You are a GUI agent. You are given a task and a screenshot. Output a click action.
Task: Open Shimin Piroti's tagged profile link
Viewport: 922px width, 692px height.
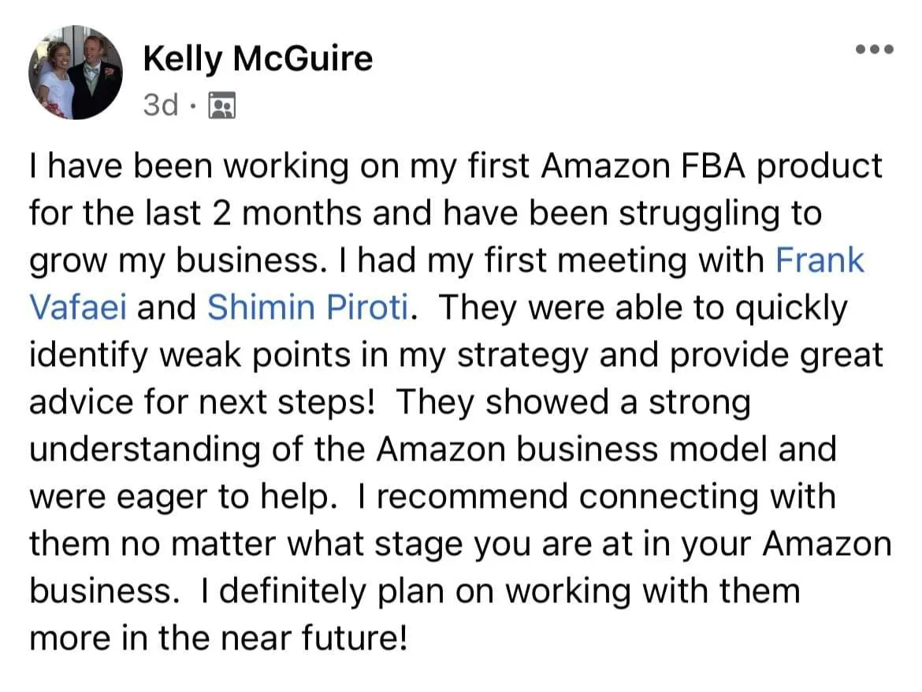(308, 307)
